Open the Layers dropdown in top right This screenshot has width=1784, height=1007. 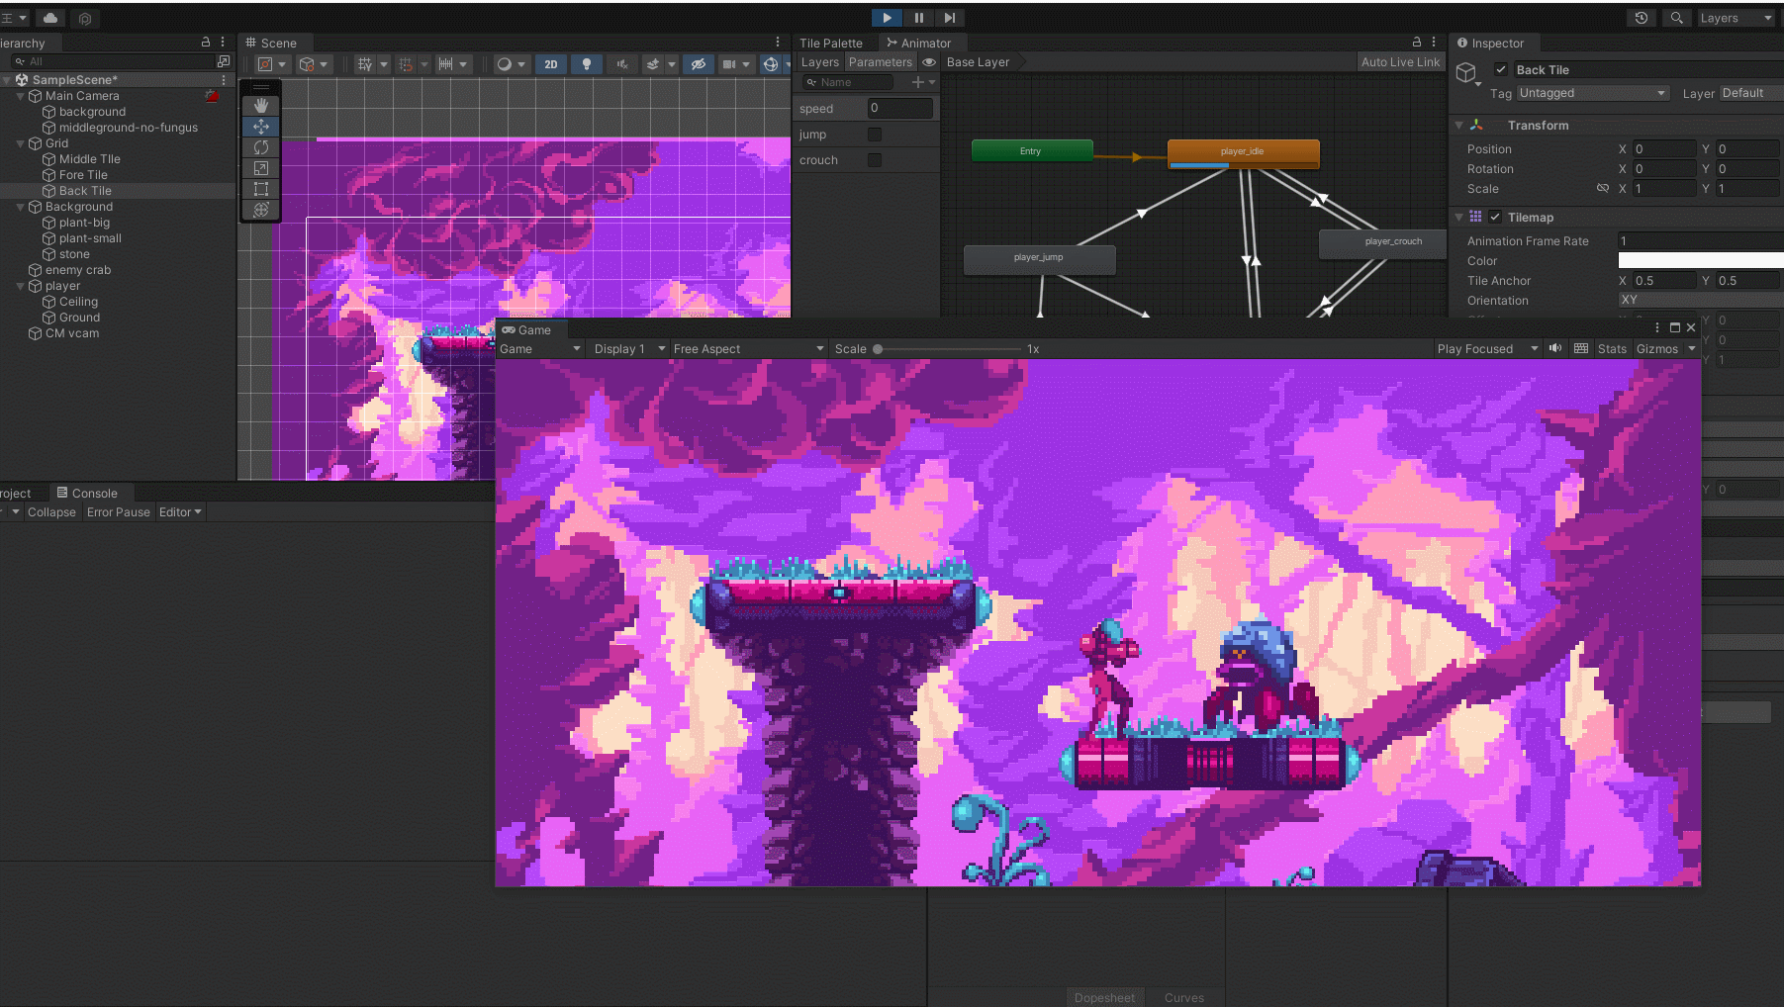pos(1737,18)
